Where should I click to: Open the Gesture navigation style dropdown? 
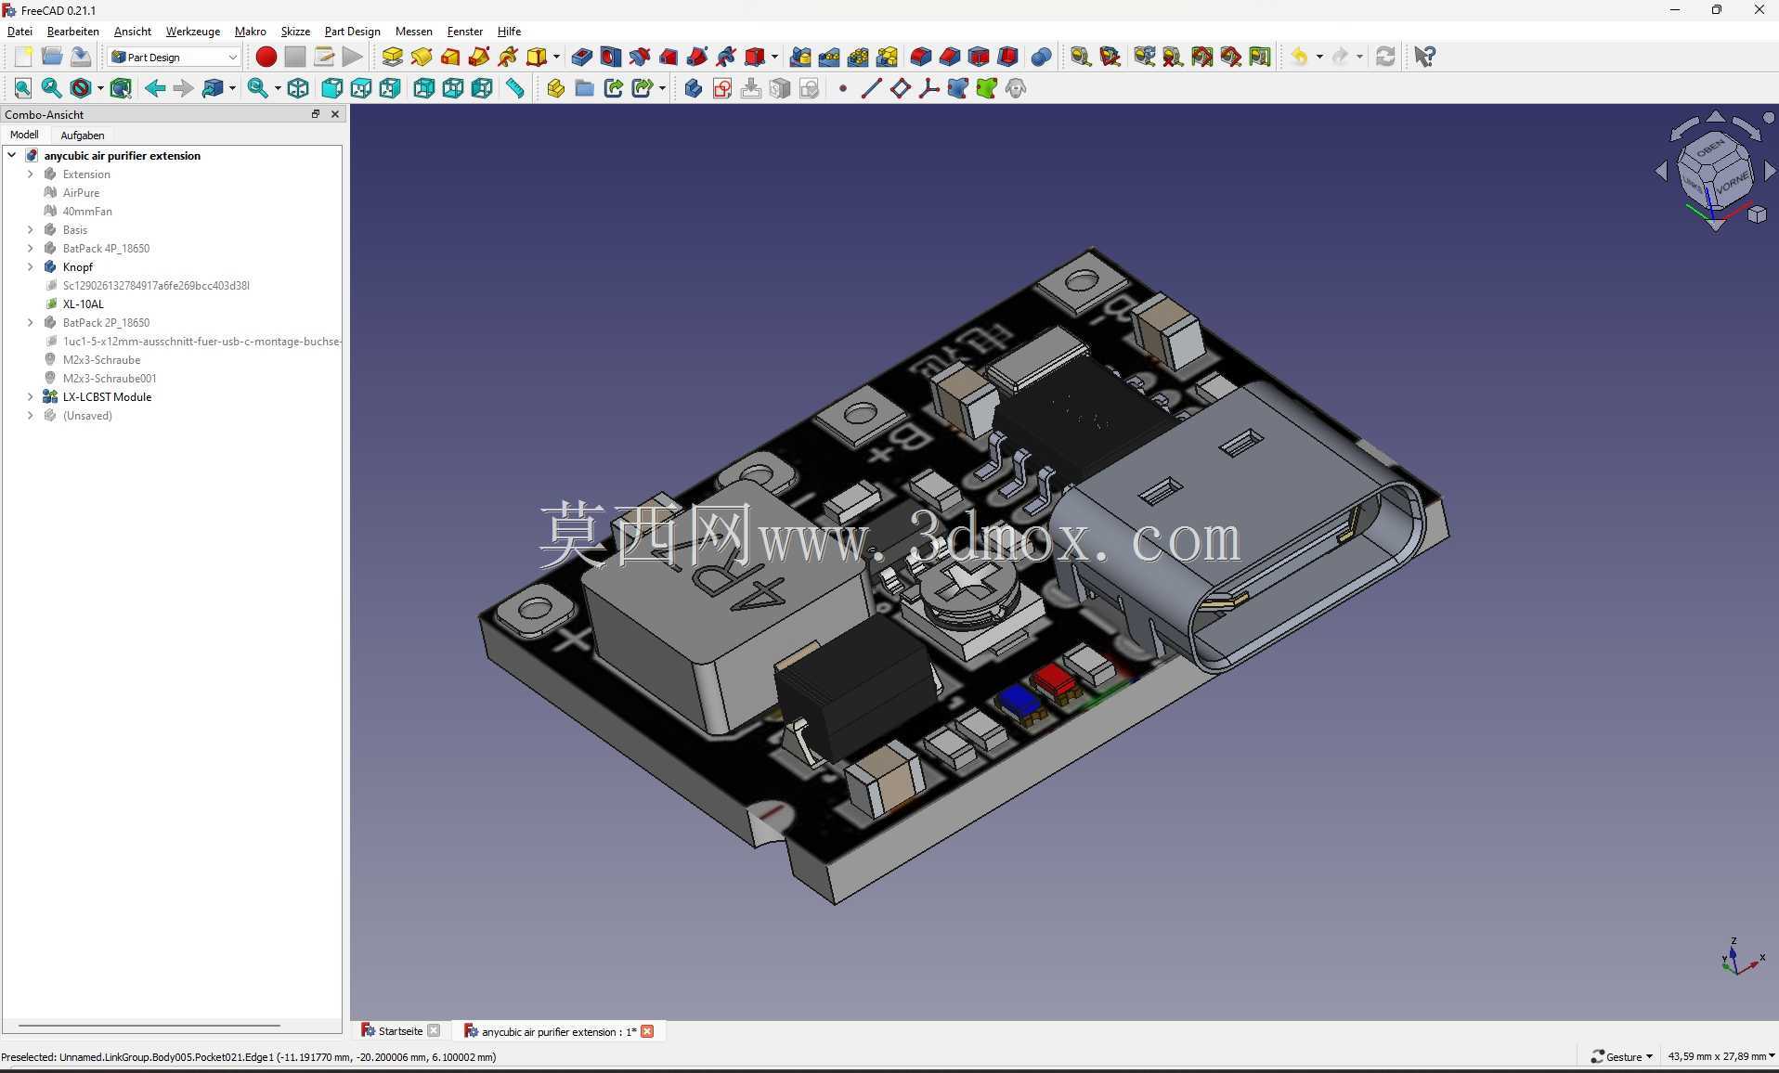tap(1621, 1056)
